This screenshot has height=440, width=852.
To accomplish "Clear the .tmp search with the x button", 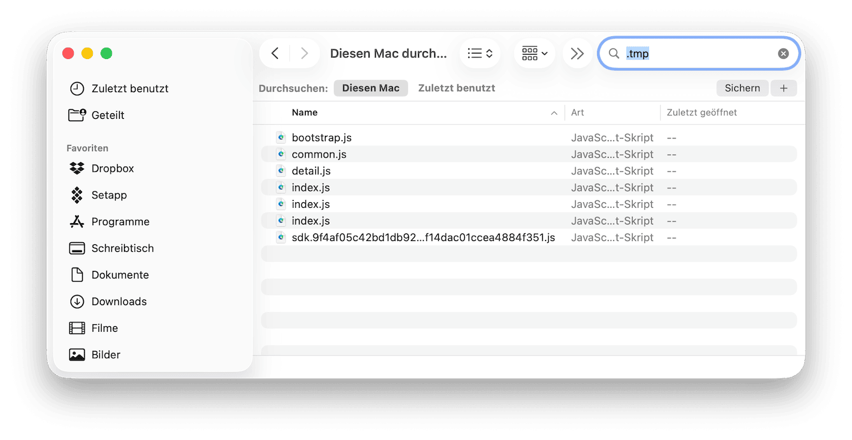I will coord(783,53).
